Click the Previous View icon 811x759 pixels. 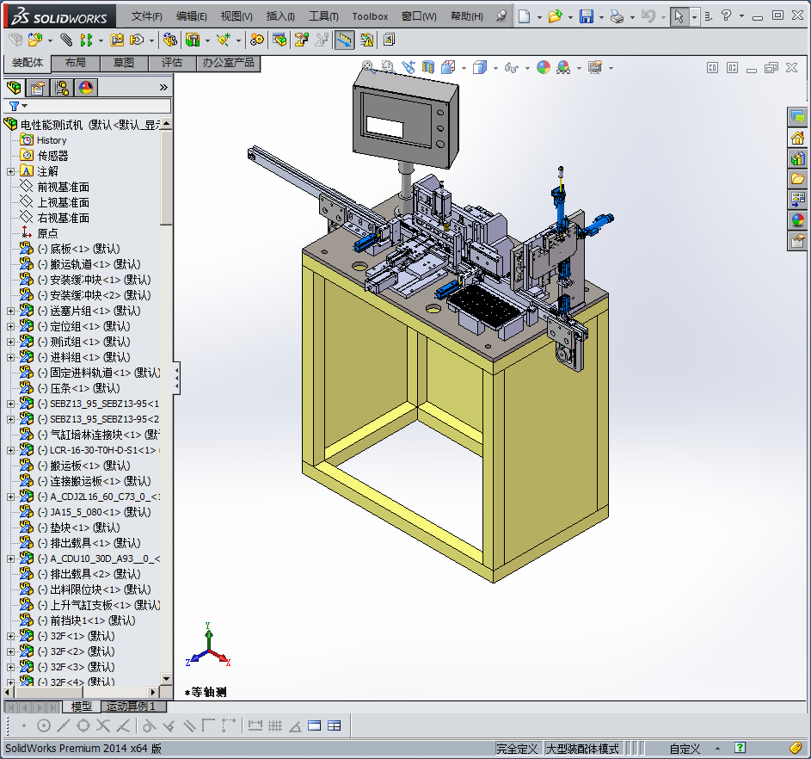pos(409,67)
